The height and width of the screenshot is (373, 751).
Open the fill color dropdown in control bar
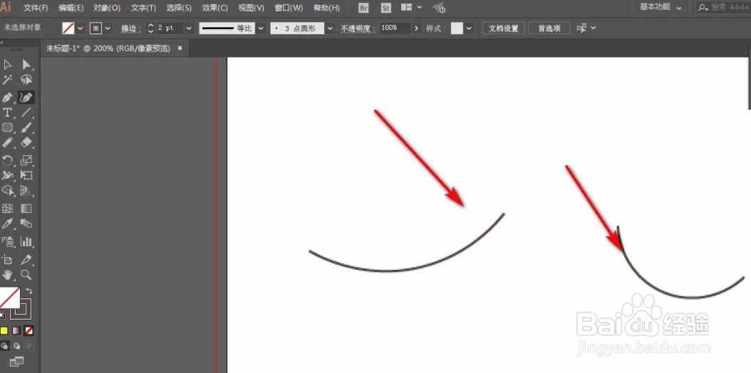pos(80,28)
